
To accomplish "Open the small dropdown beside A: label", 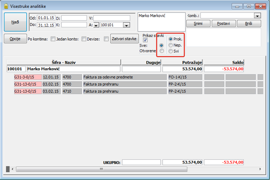I will click(96, 25).
